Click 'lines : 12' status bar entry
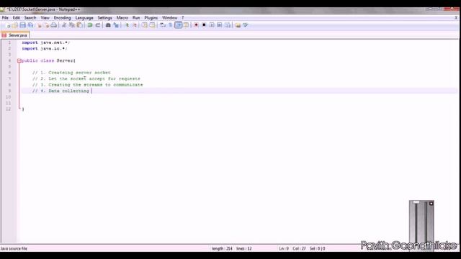 click(244, 248)
